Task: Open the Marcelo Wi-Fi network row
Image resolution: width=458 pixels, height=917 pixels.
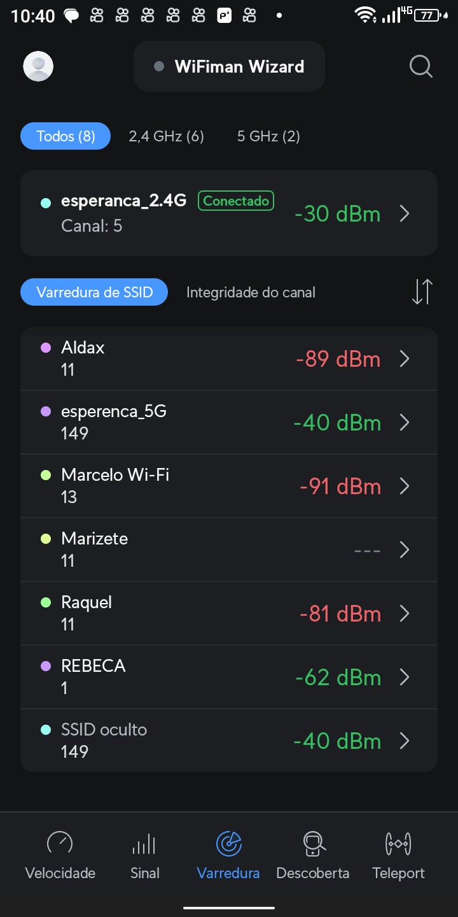Action: pos(191,486)
